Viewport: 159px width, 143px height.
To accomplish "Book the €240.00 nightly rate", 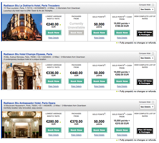I will pyautogui.click(x=54, y=33).
